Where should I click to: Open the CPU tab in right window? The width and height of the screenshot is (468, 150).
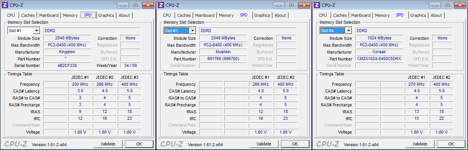[x=323, y=15]
